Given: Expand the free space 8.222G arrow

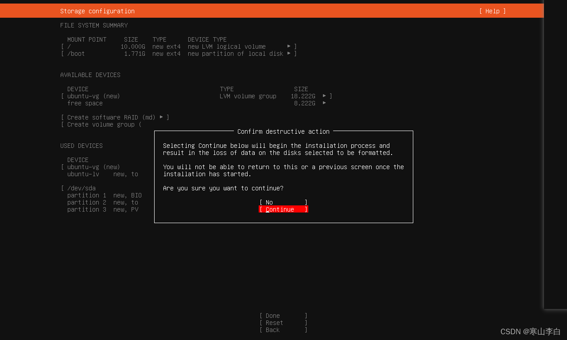Looking at the screenshot, I should pyautogui.click(x=324, y=103).
